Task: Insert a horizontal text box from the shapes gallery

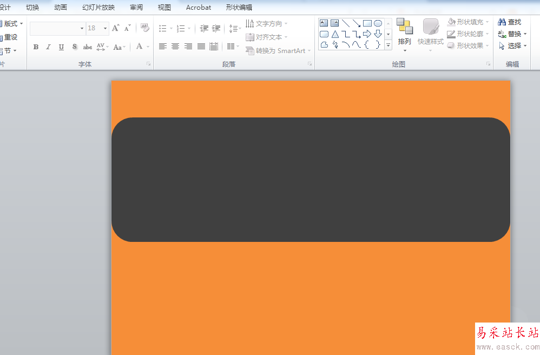Action: 324,23
